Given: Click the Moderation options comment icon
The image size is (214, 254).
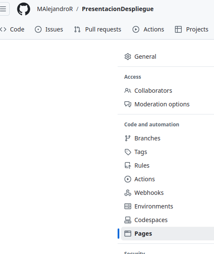Looking at the screenshot, I should tap(128, 104).
